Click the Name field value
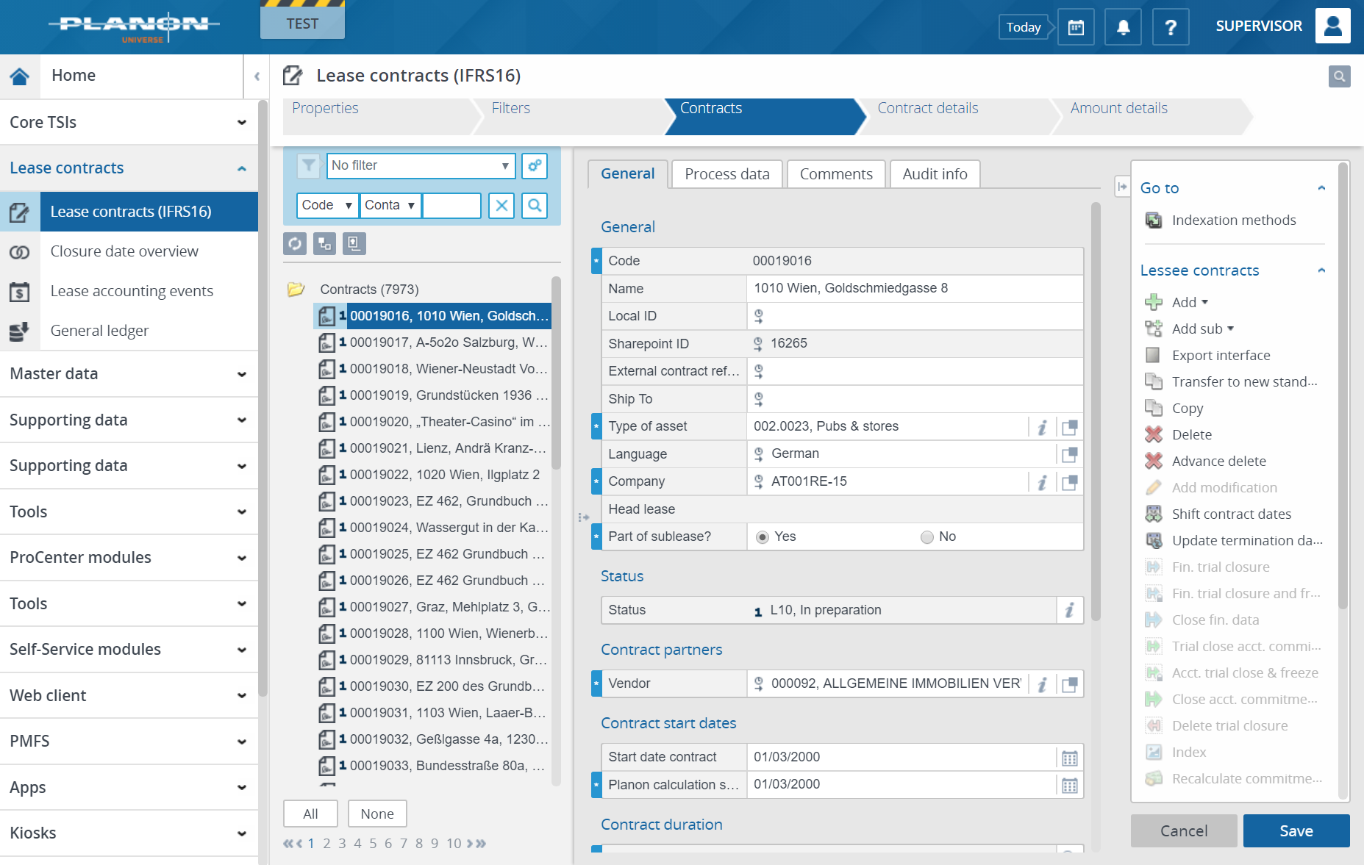Viewport: 1364px width, 865px height. click(915, 288)
